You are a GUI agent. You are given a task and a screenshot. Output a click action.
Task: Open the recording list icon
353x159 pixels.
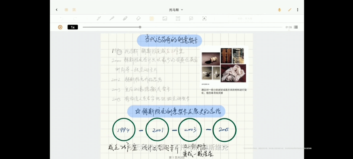point(296,27)
